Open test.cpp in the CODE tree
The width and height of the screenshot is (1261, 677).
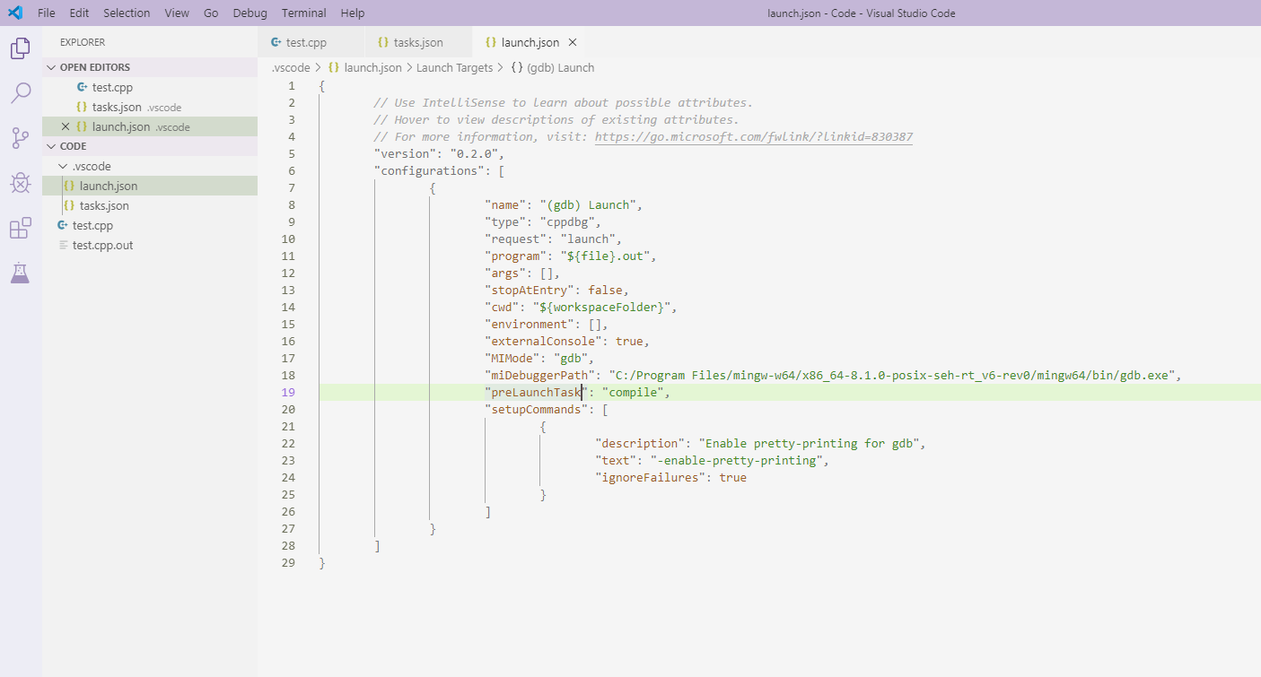(150, 225)
